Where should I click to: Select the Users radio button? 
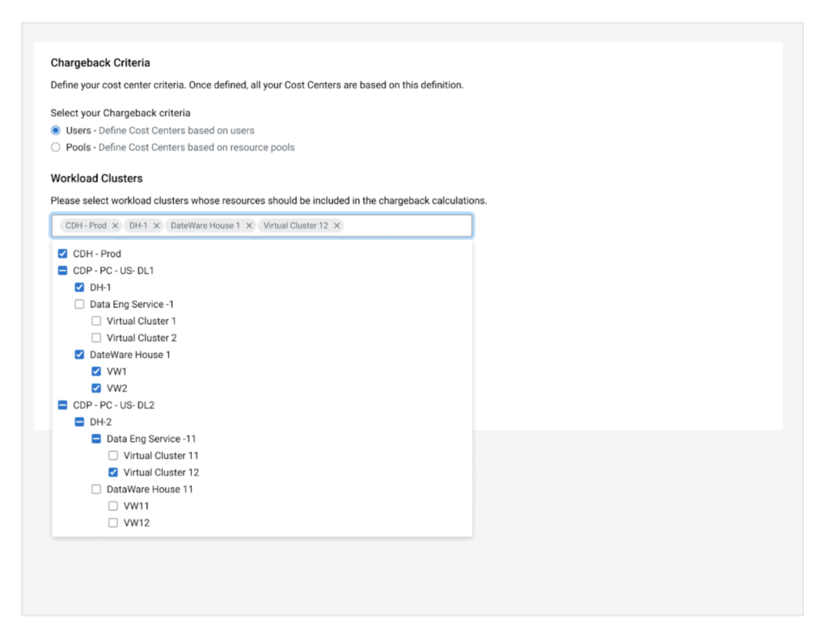tap(55, 130)
